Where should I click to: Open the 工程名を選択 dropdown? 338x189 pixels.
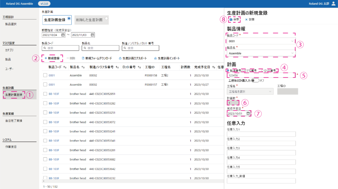click(250, 91)
